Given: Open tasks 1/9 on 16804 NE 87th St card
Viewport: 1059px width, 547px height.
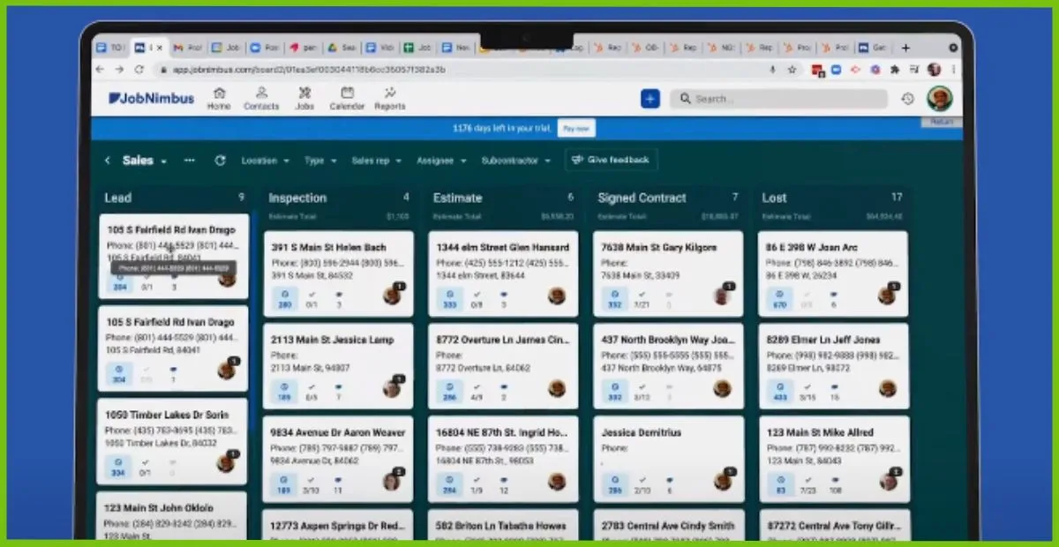Looking at the screenshot, I should (476, 484).
